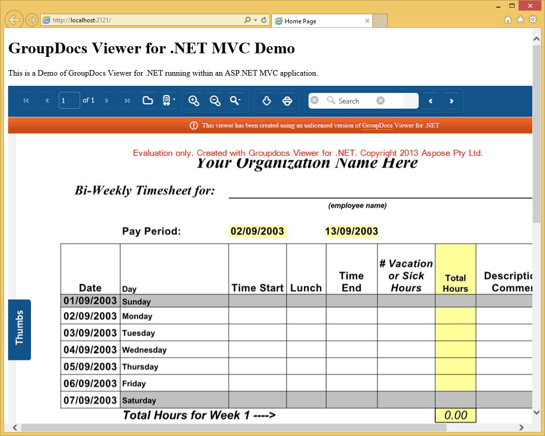Click vertical scrollbar up arrow
The image size is (545, 436).
coord(536,39)
